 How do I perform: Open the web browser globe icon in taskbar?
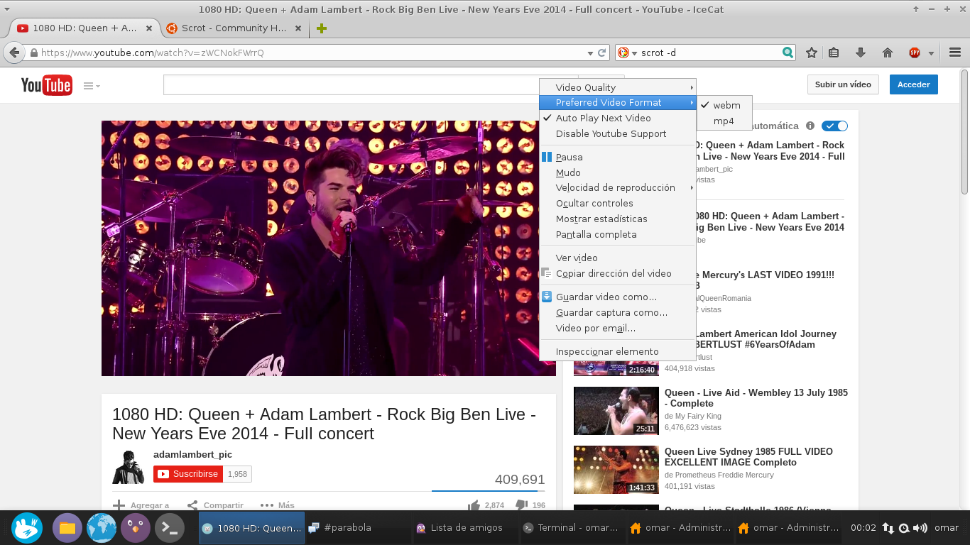[x=102, y=528]
